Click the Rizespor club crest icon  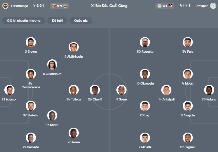[x=213, y=6]
